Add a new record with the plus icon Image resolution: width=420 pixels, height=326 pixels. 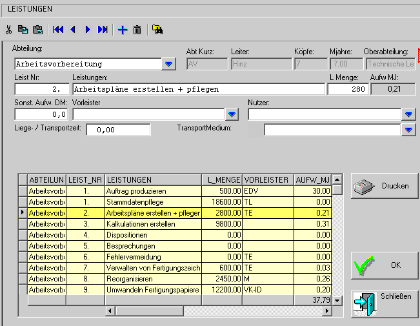(x=123, y=30)
